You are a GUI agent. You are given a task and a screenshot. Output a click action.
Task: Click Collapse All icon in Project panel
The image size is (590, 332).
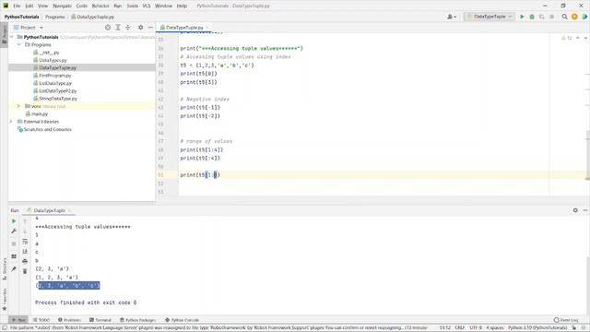[x=128, y=28]
